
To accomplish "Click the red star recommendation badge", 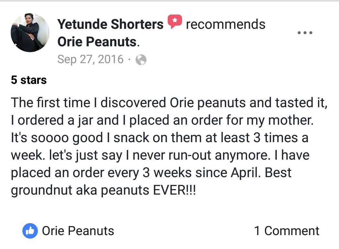I will 175,22.
